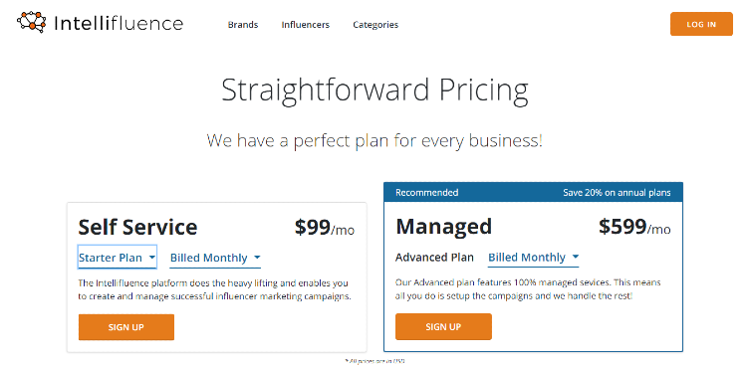Click the orange LOG IN button
This screenshot has height=366, width=747.
pyautogui.click(x=701, y=24)
